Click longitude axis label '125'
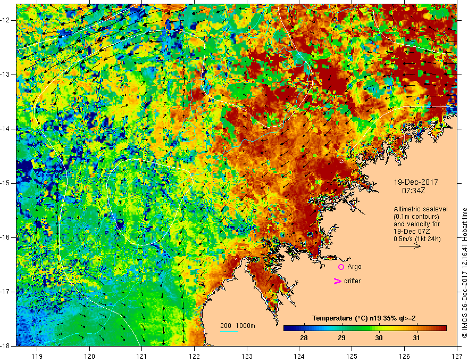 pyautogui.click(x=352, y=356)
